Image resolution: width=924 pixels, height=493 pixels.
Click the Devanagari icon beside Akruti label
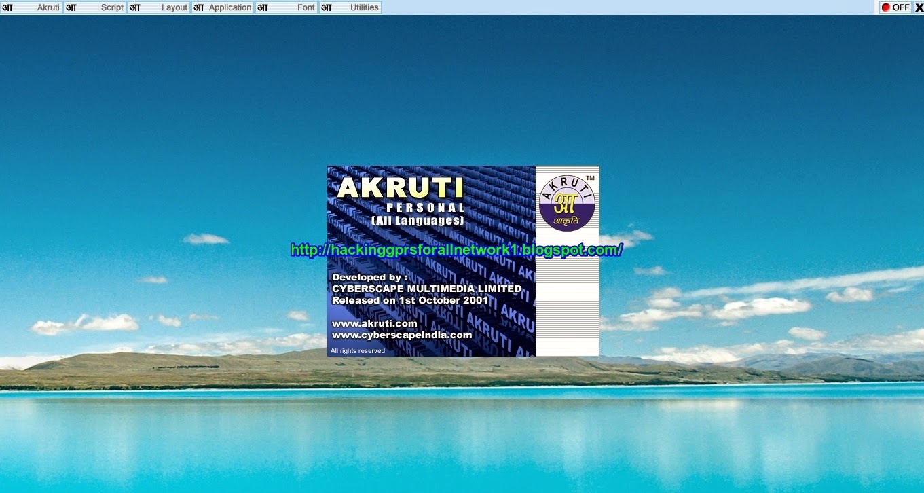coord(7,7)
